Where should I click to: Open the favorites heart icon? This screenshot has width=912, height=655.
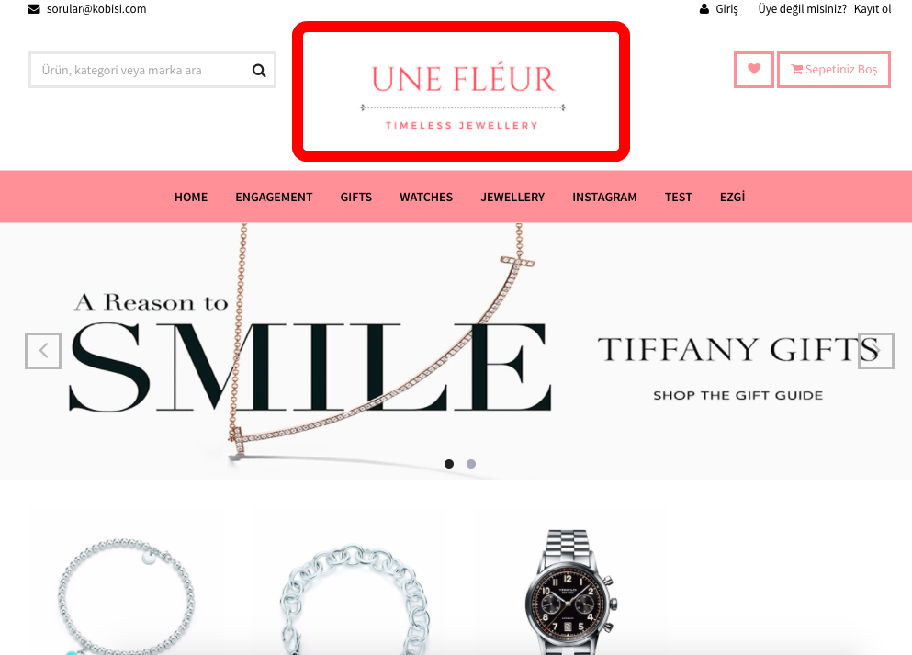click(x=754, y=69)
